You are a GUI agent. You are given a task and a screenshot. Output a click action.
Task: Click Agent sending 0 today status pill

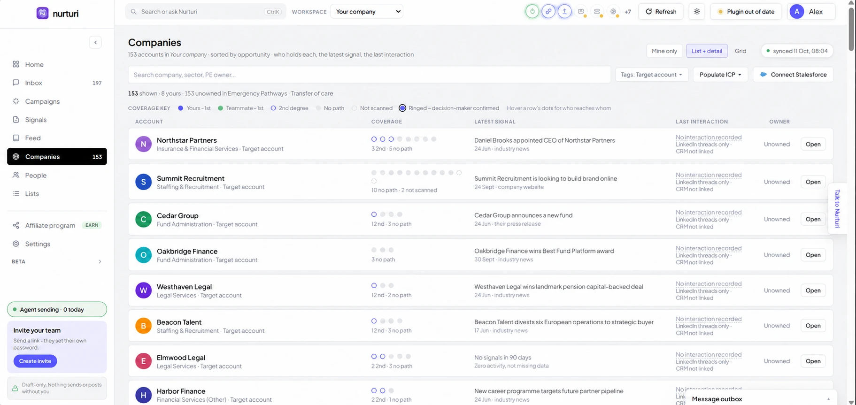coord(57,310)
